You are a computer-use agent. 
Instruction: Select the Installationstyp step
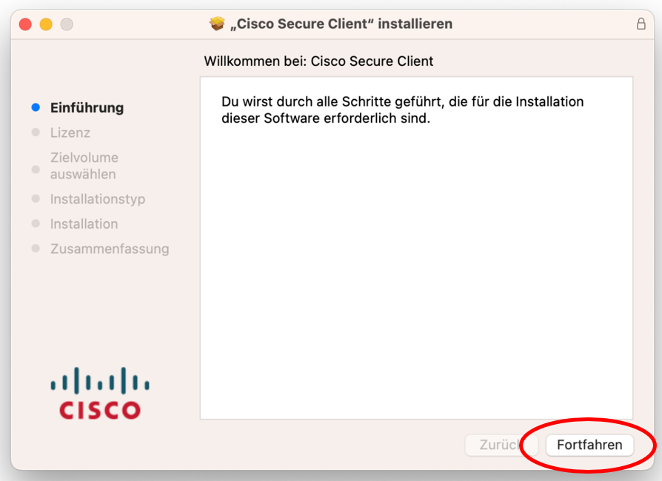(x=98, y=199)
